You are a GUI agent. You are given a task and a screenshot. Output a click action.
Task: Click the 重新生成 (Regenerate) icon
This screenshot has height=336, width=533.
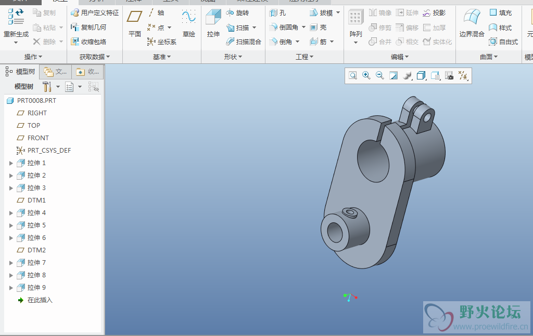(x=16, y=17)
